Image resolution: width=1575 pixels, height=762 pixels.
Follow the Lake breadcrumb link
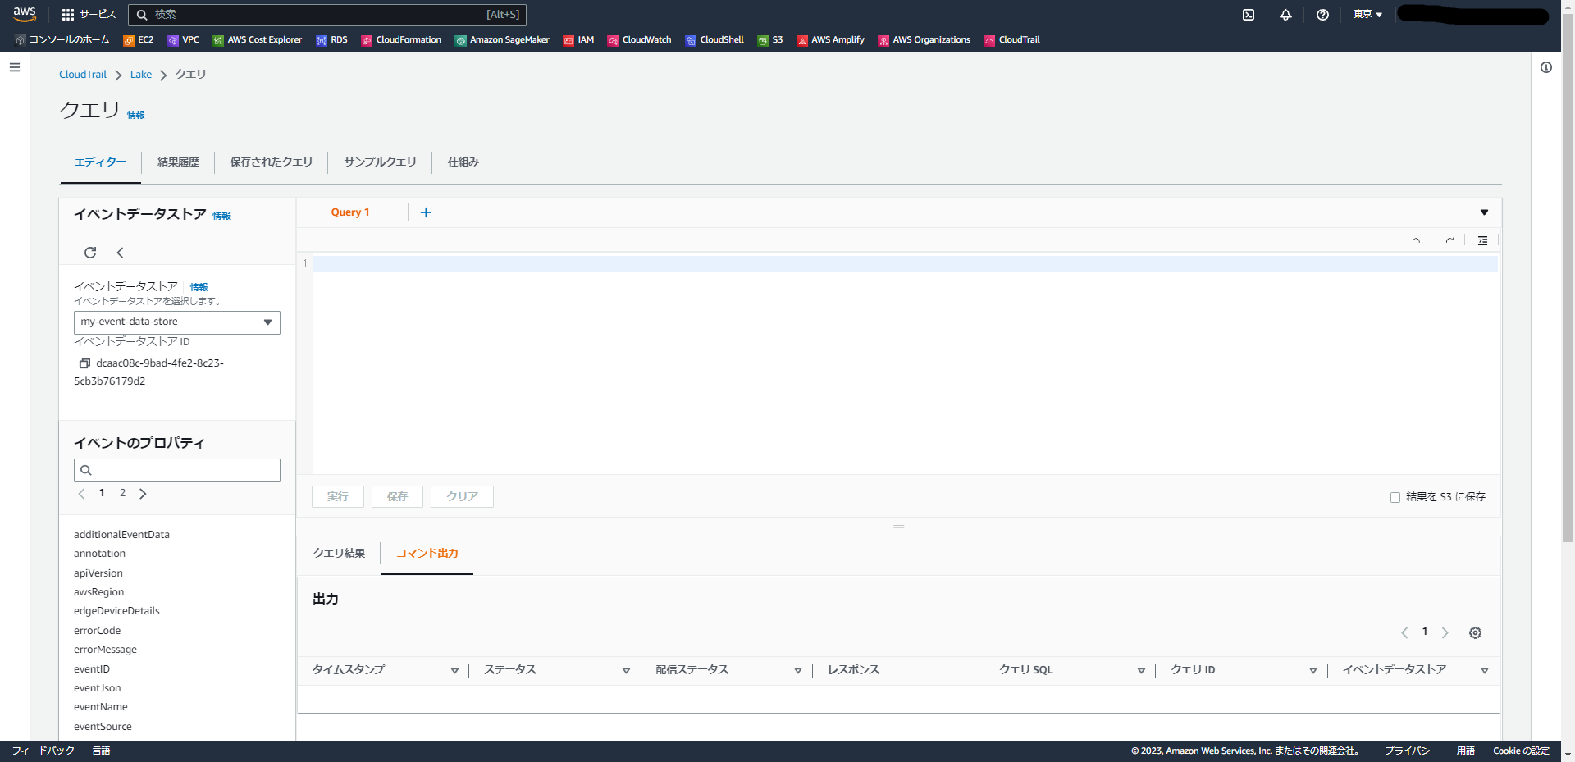pos(141,75)
